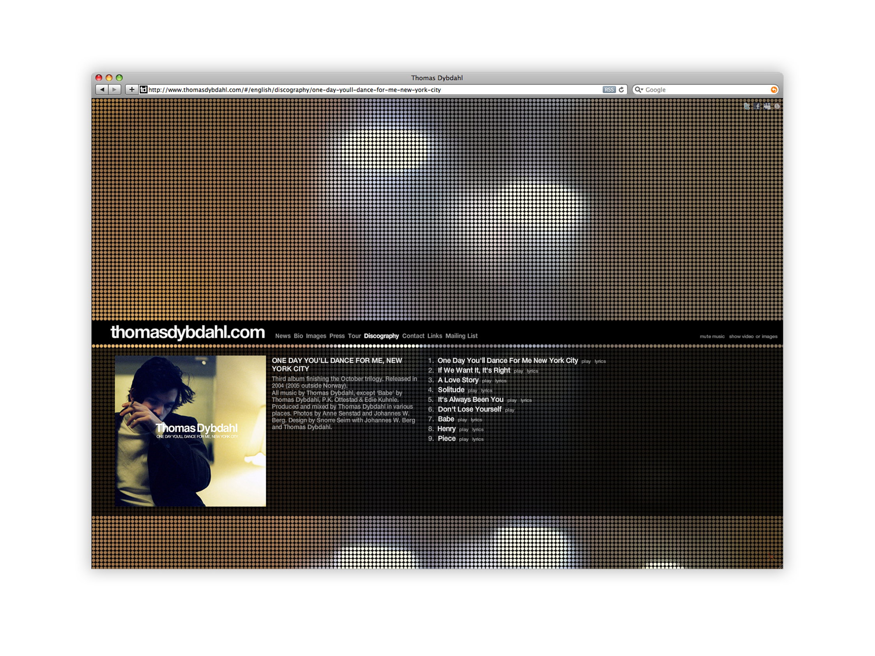
Task: Click the add bookmark plus button
Action: [x=132, y=90]
